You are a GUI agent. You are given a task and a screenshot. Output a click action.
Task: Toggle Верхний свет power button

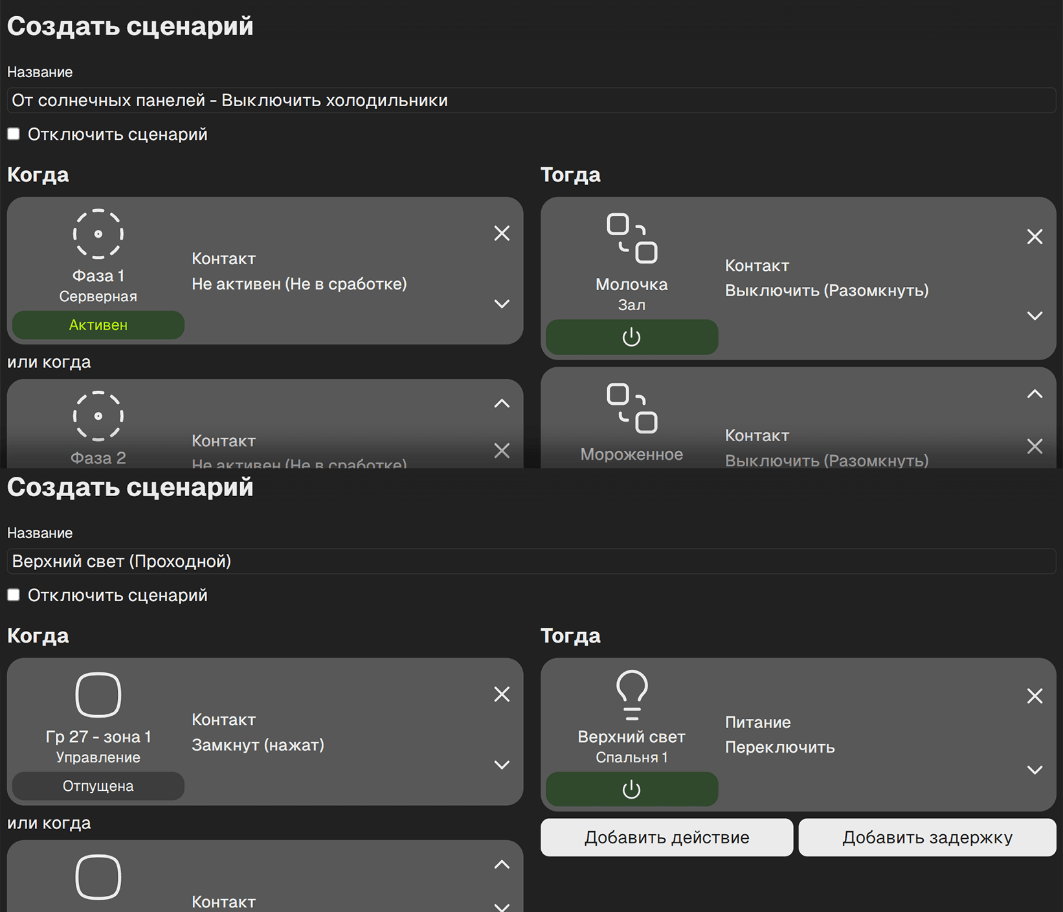pyautogui.click(x=631, y=789)
